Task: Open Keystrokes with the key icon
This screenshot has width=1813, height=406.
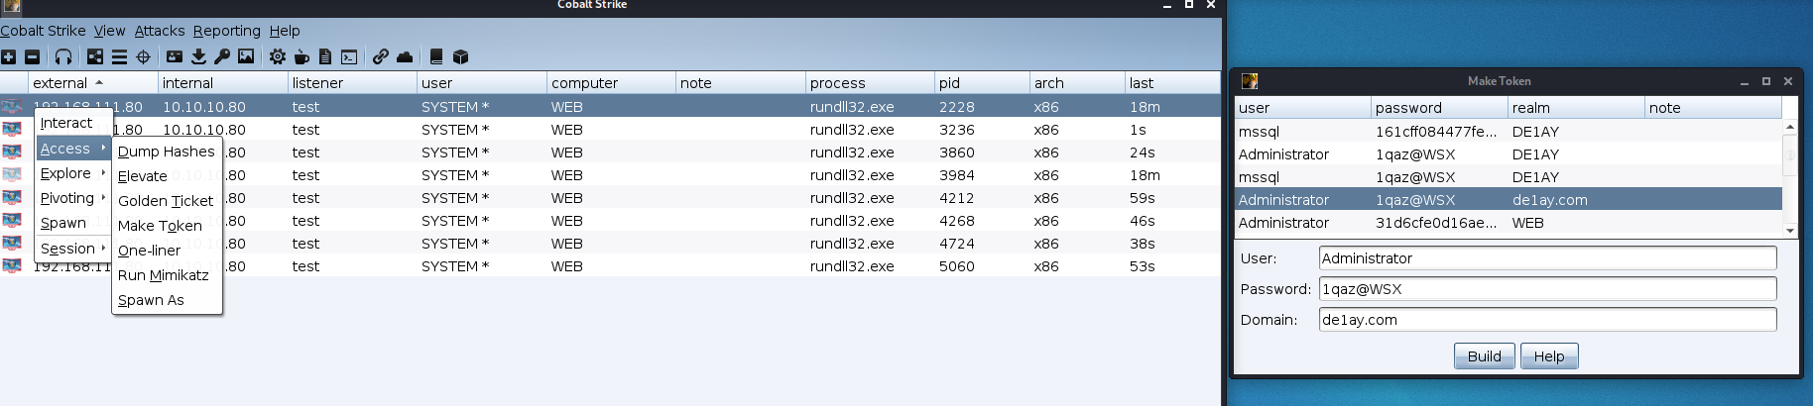Action: 222,57
